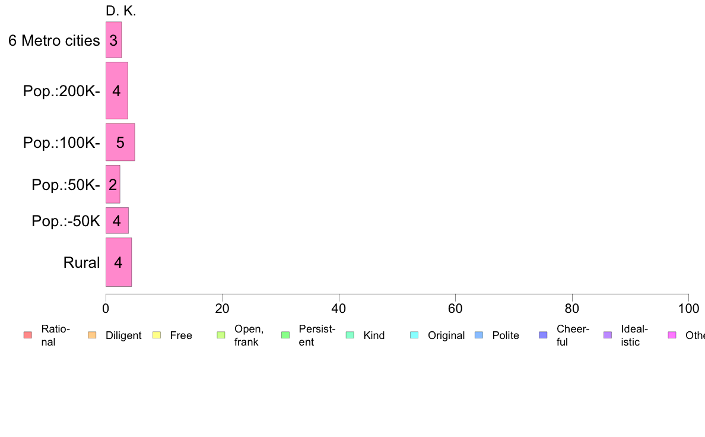This screenshot has height=437, width=705.
Task: Click the D. K. column heading
Action: click(x=120, y=11)
